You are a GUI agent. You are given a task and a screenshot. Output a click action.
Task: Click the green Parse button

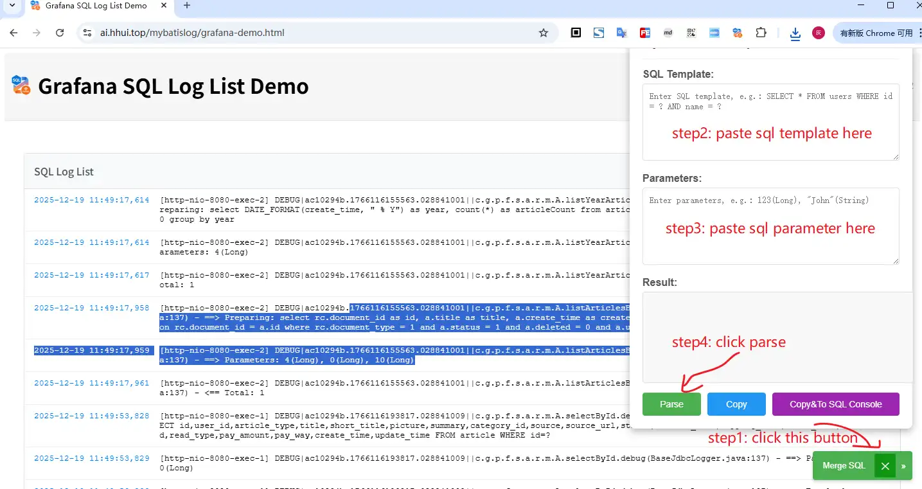[x=671, y=404]
